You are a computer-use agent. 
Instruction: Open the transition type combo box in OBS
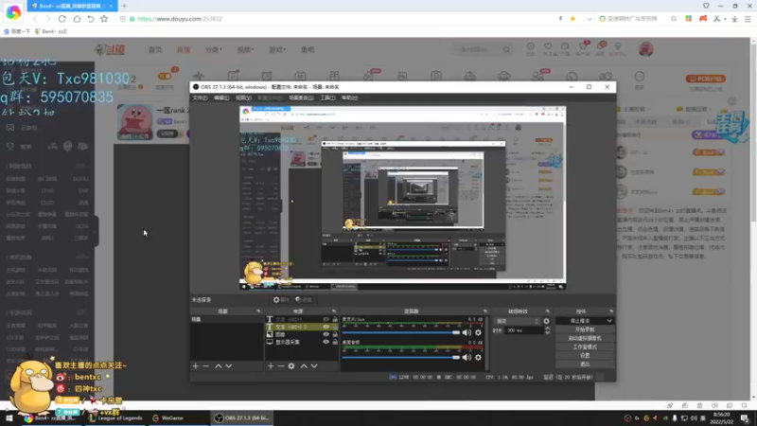coord(517,321)
